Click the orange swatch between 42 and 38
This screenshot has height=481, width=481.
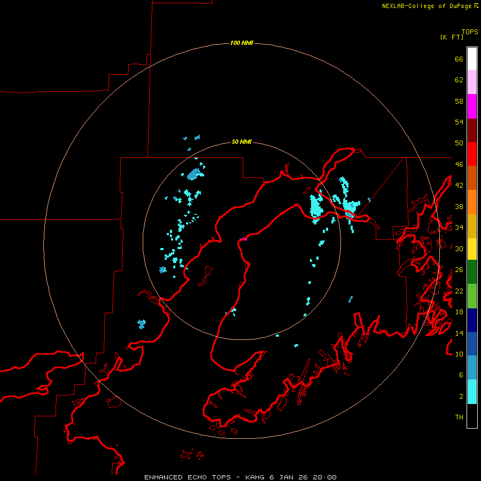pyautogui.click(x=472, y=202)
